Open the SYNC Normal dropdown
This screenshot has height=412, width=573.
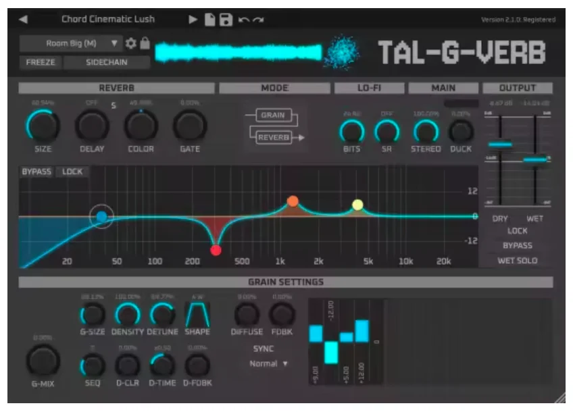(268, 363)
